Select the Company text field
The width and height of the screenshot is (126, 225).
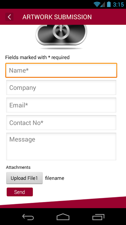[61, 87]
